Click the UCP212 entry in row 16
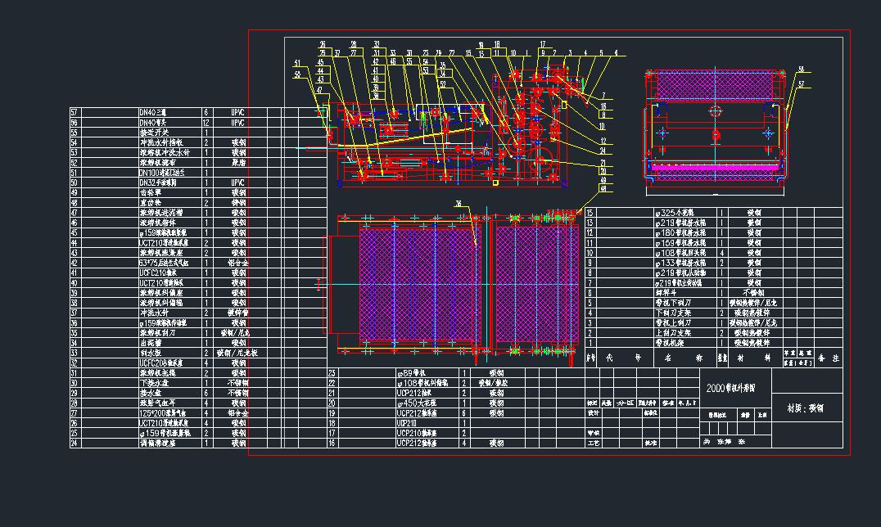Screen dimensions: 881x527 click(x=418, y=443)
